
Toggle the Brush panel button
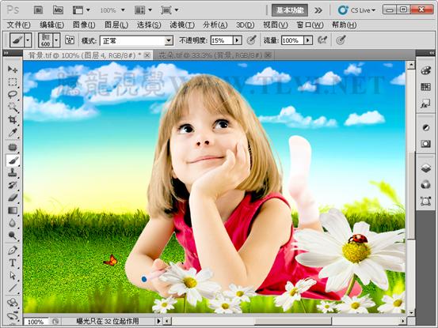click(70, 40)
